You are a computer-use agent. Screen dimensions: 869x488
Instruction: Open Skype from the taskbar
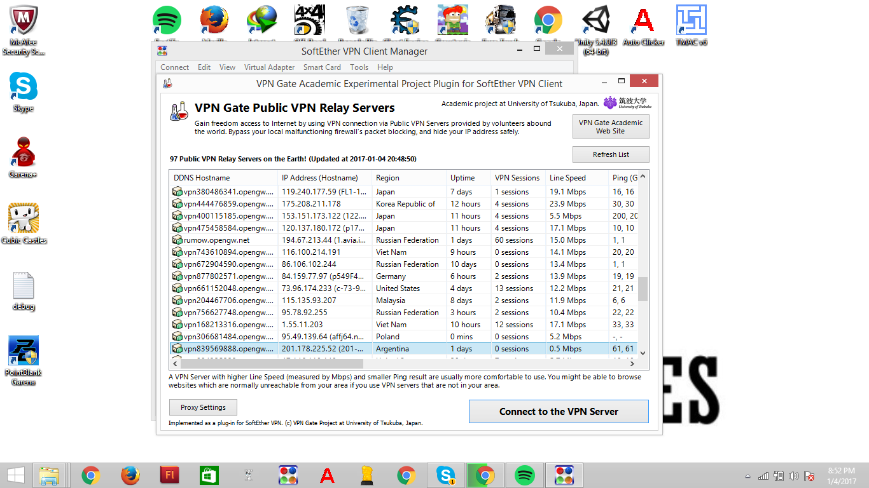(445, 475)
